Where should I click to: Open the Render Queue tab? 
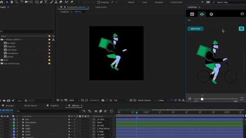tap(30, 106)
